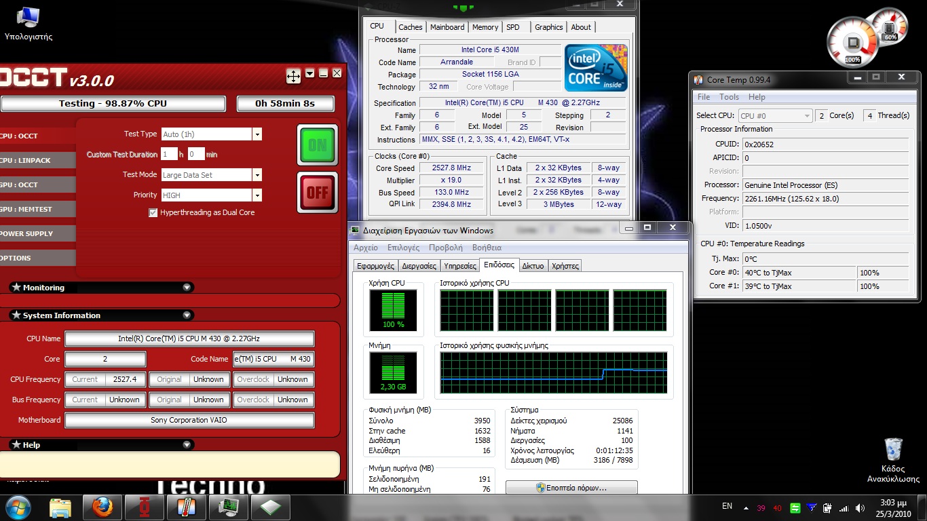Open the CPU-Z Memory tab
This screenshot has height=521, width=927.
tap(485, 27)
